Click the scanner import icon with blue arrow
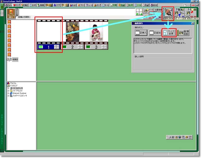202x159 pixels. coord(179,13)
